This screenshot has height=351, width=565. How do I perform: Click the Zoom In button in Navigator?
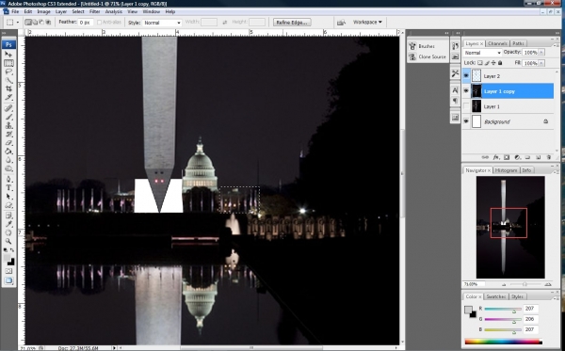coord(548,284)
